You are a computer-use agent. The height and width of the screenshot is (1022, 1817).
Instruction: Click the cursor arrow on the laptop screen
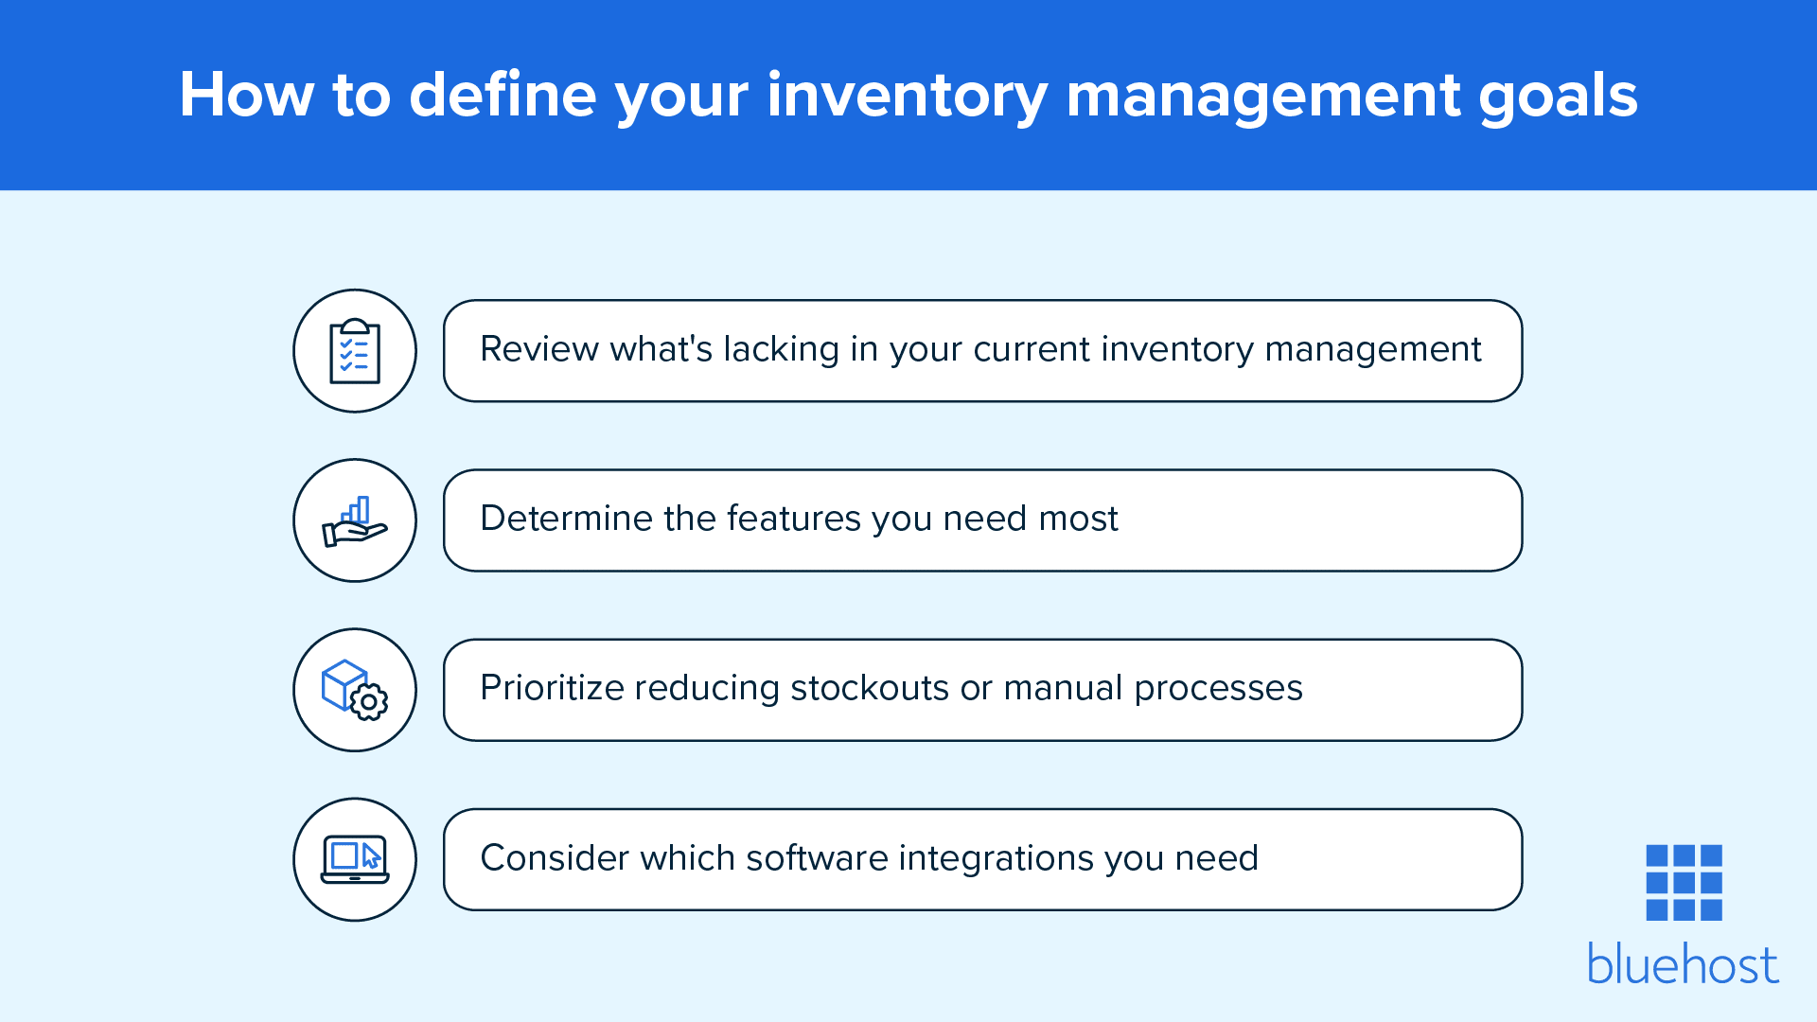click(371, 855)
